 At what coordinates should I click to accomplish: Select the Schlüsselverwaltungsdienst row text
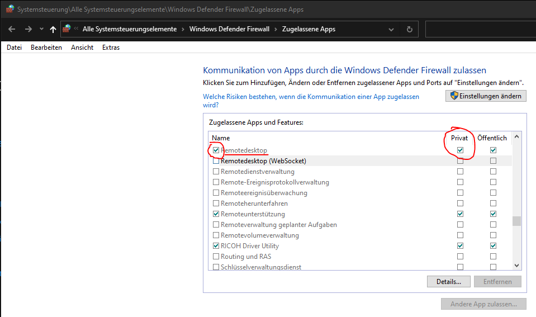click(x=261, y=267)
